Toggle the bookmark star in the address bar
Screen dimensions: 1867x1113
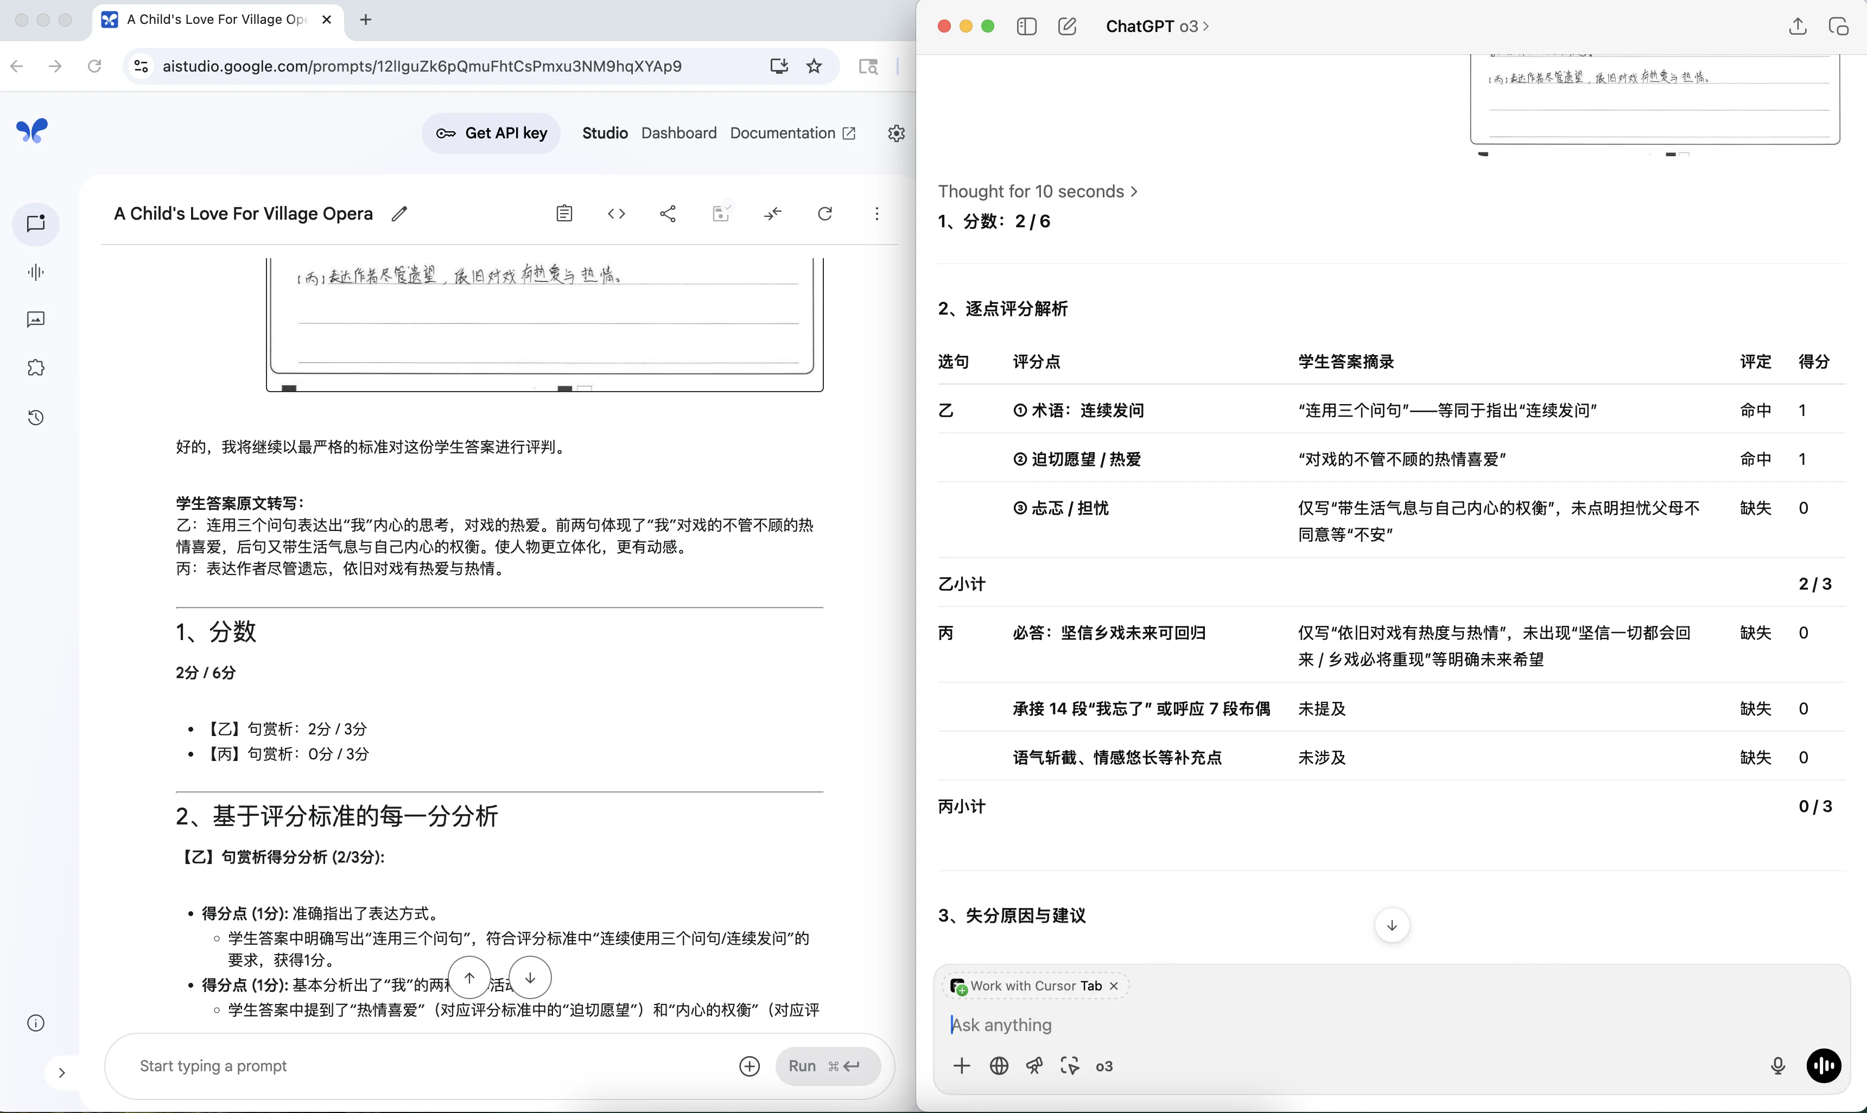point(814,66)
